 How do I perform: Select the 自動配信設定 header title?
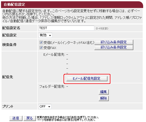tap(15, 4)
